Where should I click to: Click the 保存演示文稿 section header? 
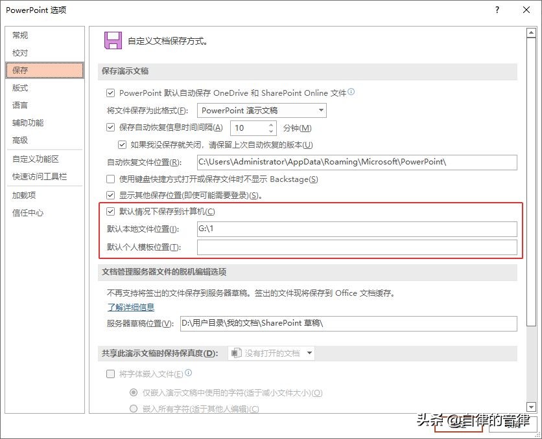coord(124,71)
